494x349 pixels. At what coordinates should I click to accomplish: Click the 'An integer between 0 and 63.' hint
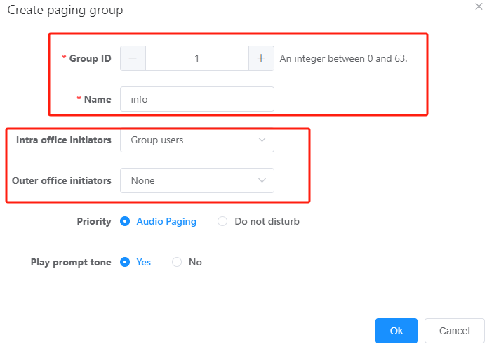343,58
